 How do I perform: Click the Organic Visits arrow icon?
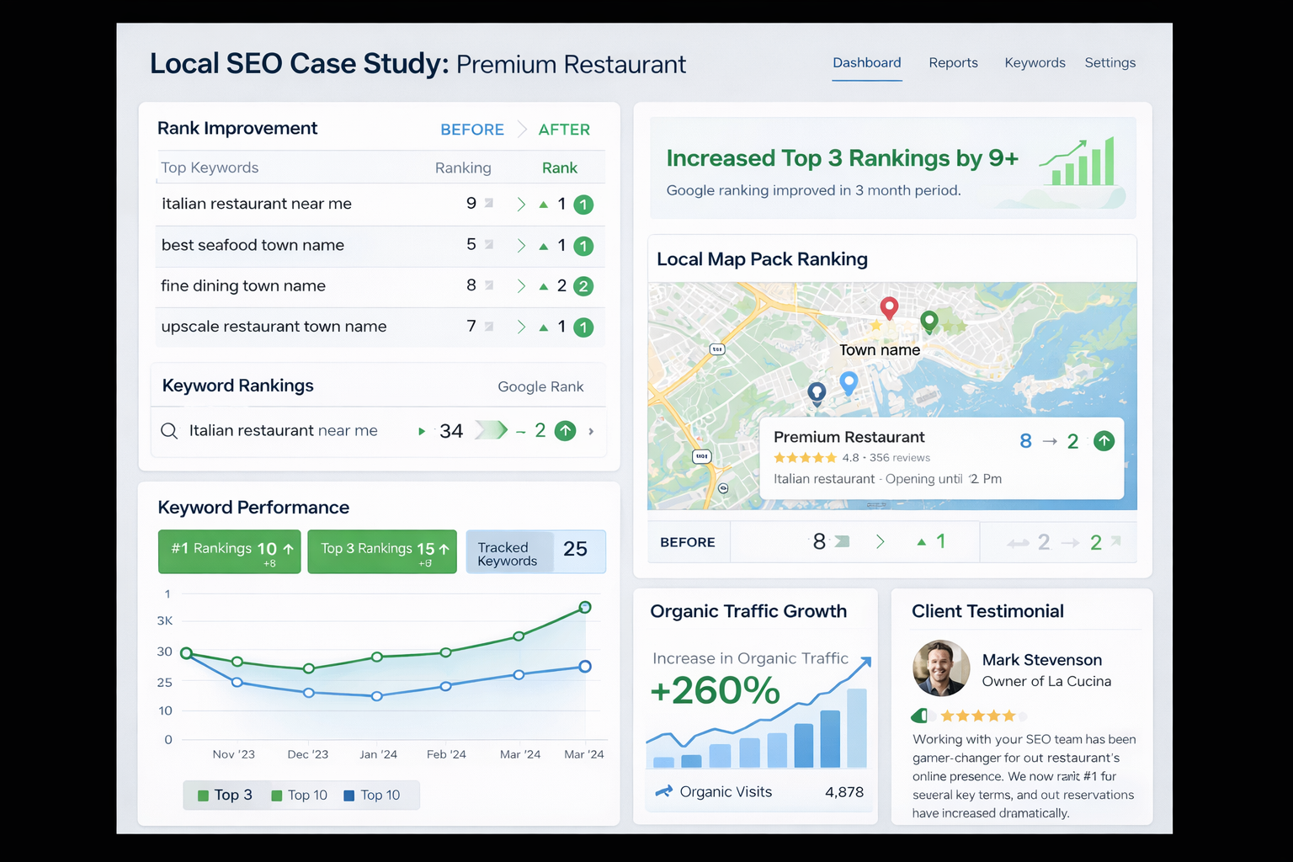click(664, 791)
